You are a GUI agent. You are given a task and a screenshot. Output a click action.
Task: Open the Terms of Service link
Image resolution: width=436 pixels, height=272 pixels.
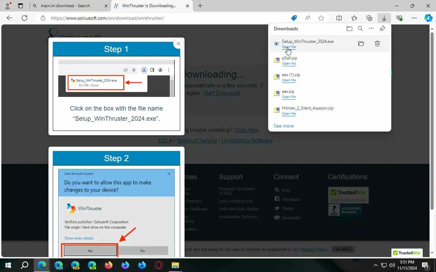pyautogui.click(x=197, y=140)
